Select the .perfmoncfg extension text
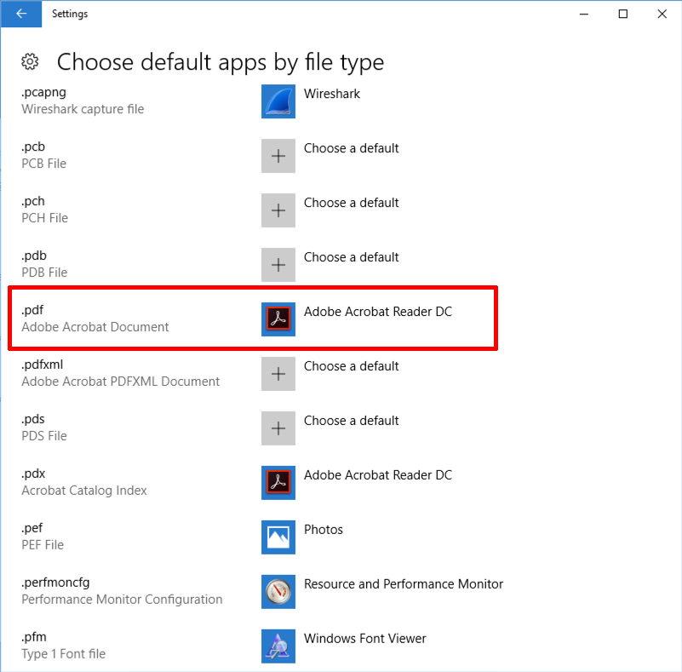Image resolution: width=682 pixels, height=672 pixels. pyautogui.click(x=55, y=583)
